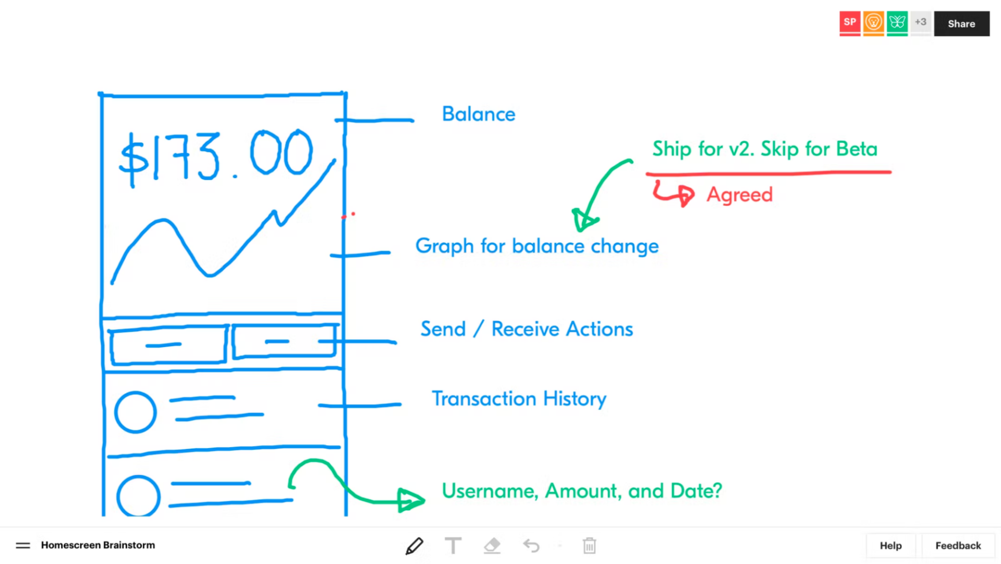Click the pencil/draw tool icon

[x=413, y=545]
